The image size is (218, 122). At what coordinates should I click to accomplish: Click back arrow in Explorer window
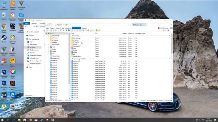pyautogui.click(x=26, y=26)
